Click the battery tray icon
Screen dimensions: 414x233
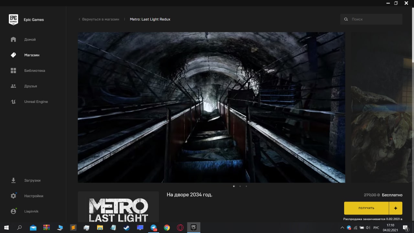361,228
